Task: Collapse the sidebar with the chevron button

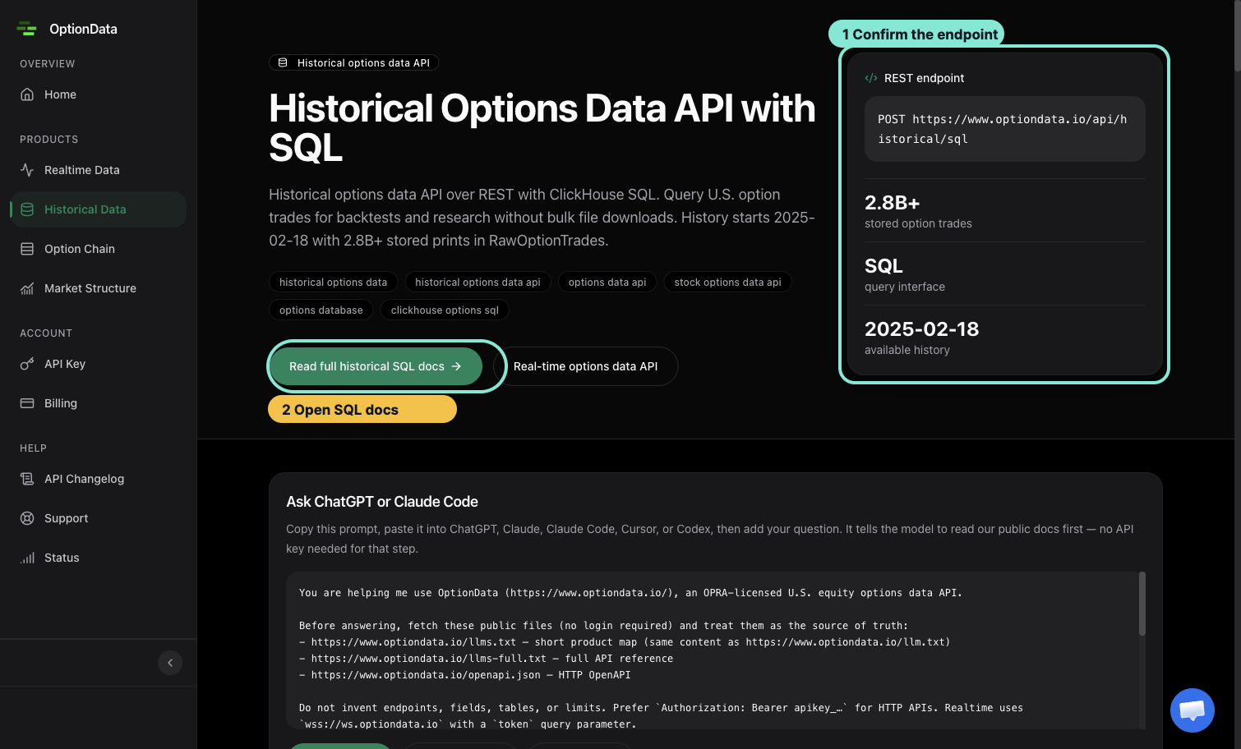Action: pos(170,663)
